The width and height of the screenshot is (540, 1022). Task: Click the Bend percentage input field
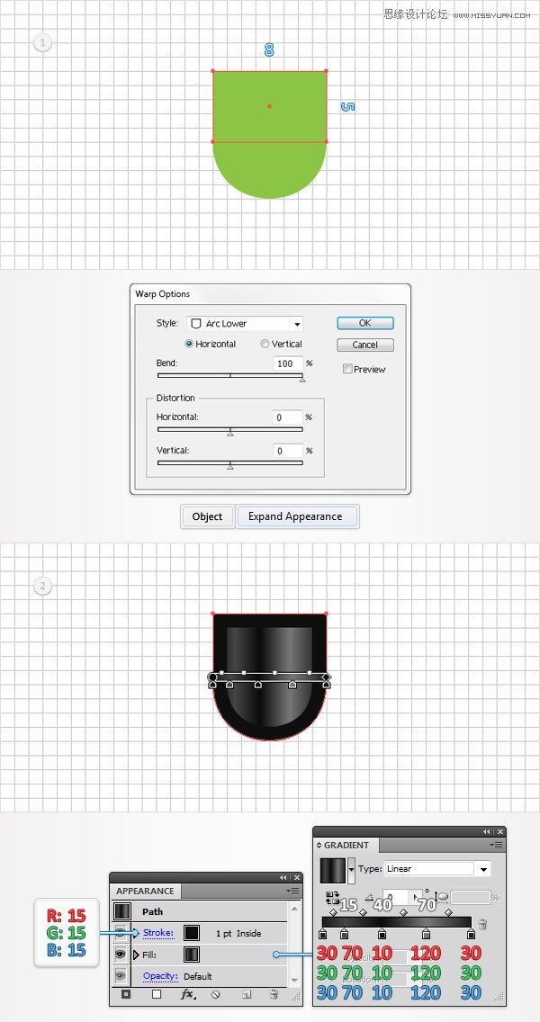click(288, 363)
